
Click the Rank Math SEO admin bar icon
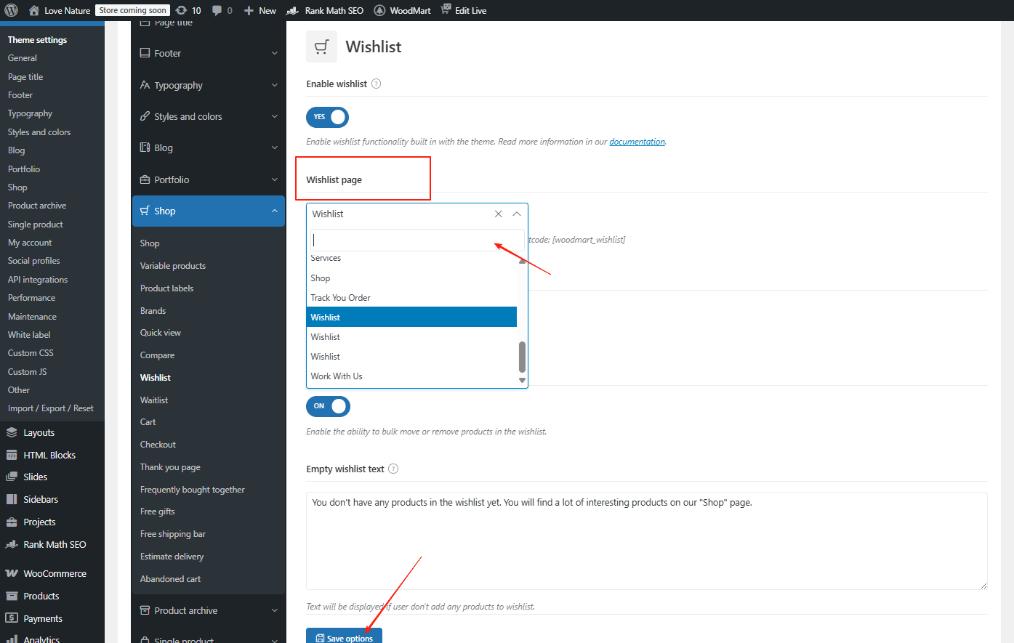point(291,10)
